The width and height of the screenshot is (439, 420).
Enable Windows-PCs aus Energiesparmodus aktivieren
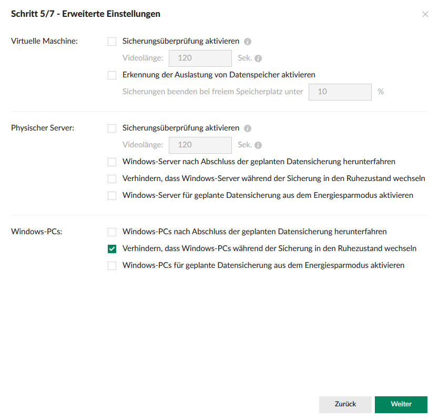(x=112, y=266)
